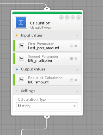Click the top input connector of block
The height and width of the screenshot is (135, 103).
47,9
